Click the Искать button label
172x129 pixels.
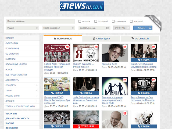141,28
